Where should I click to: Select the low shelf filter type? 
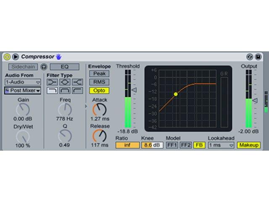(x=52, y=82)
